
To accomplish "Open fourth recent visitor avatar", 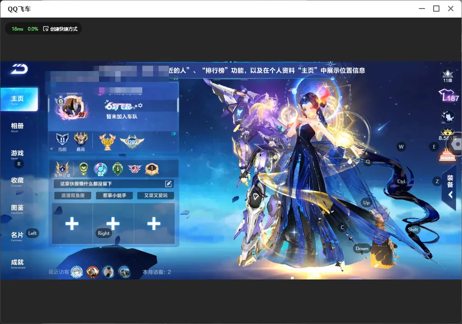I will pyautogui.click(x=124, y=272).
